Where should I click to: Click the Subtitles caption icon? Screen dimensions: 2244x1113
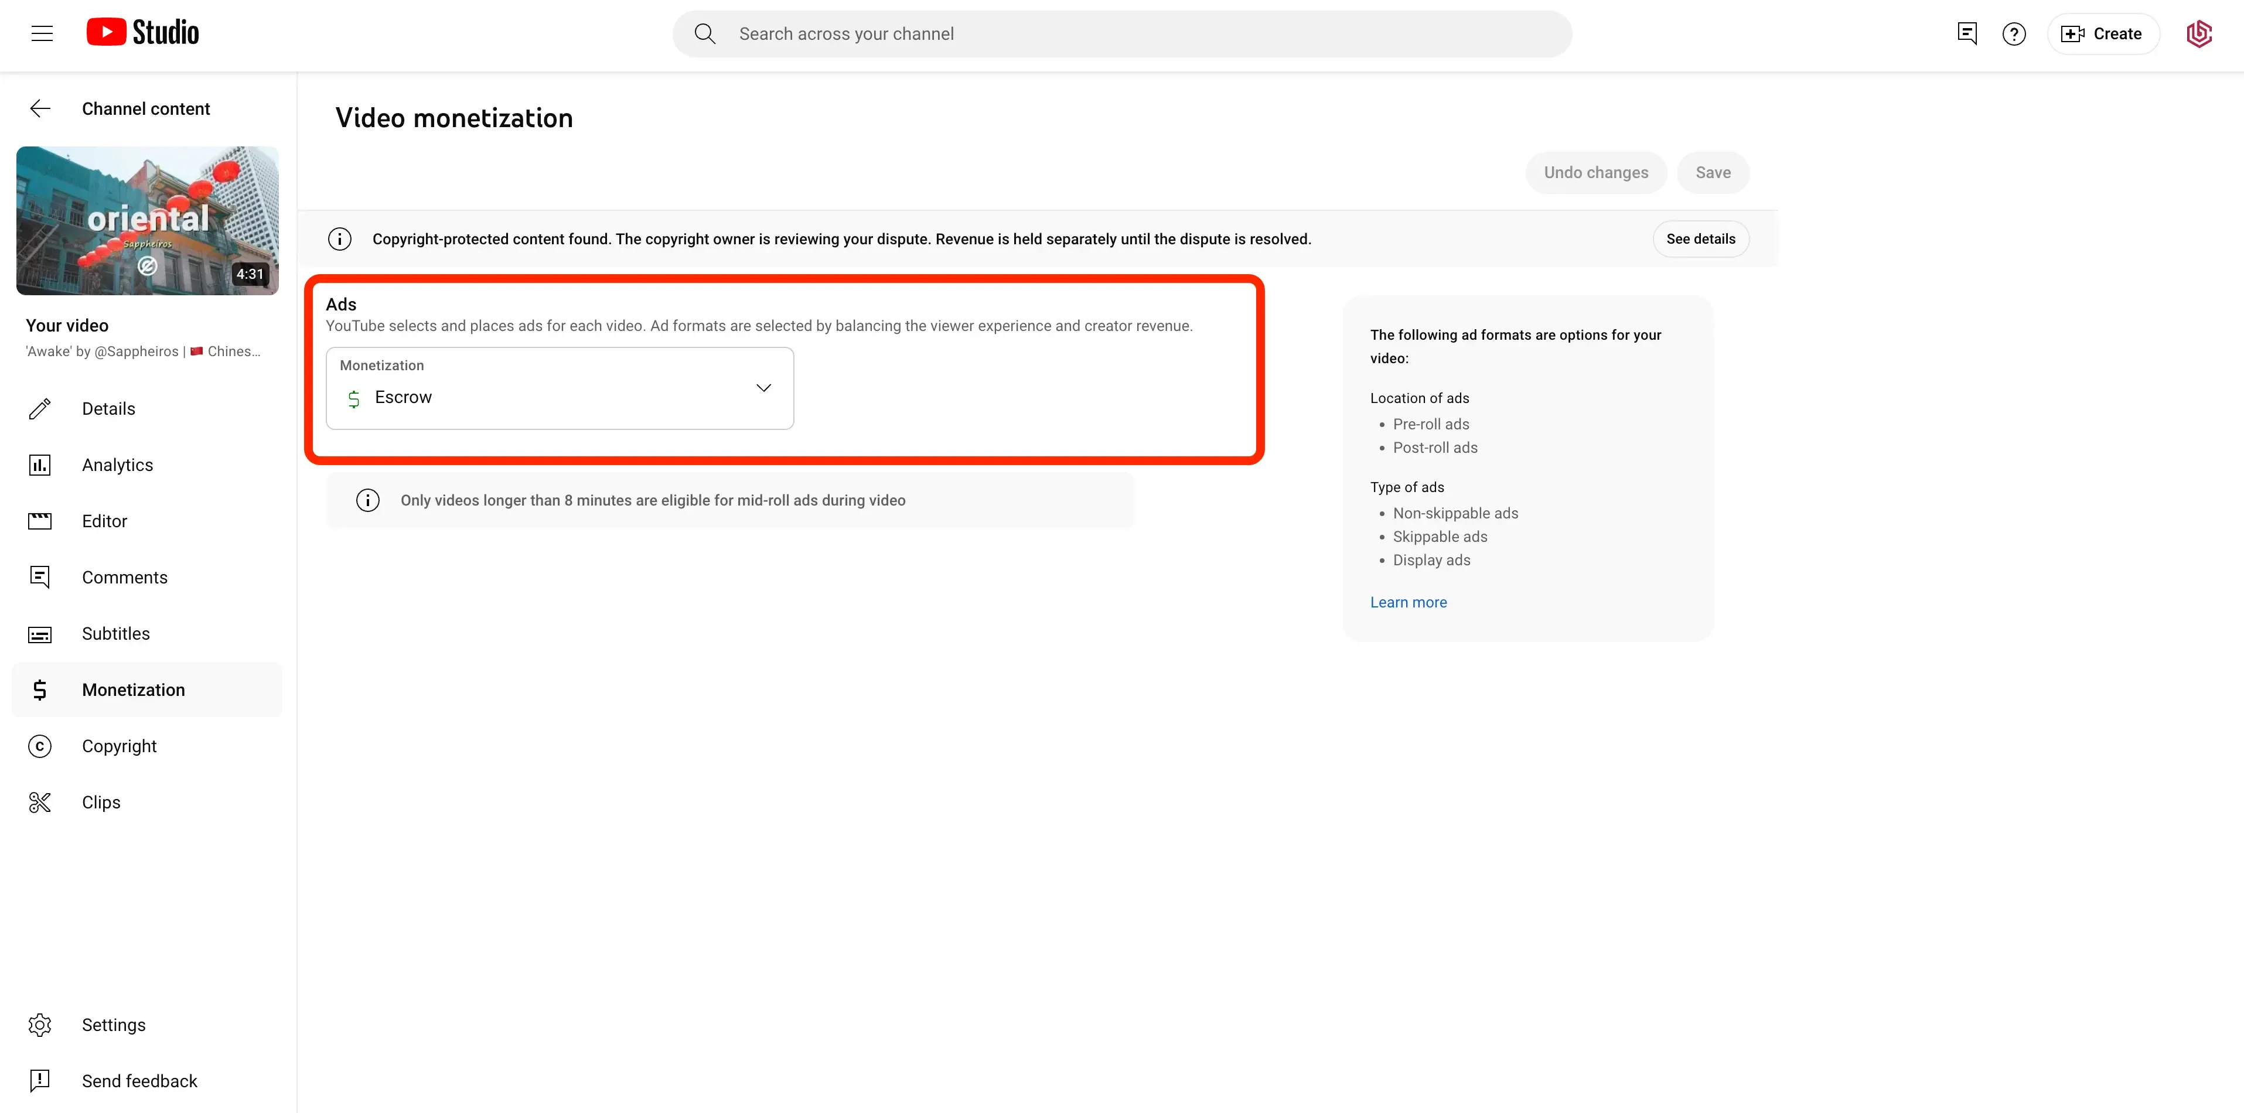click(x=40, y=634)
